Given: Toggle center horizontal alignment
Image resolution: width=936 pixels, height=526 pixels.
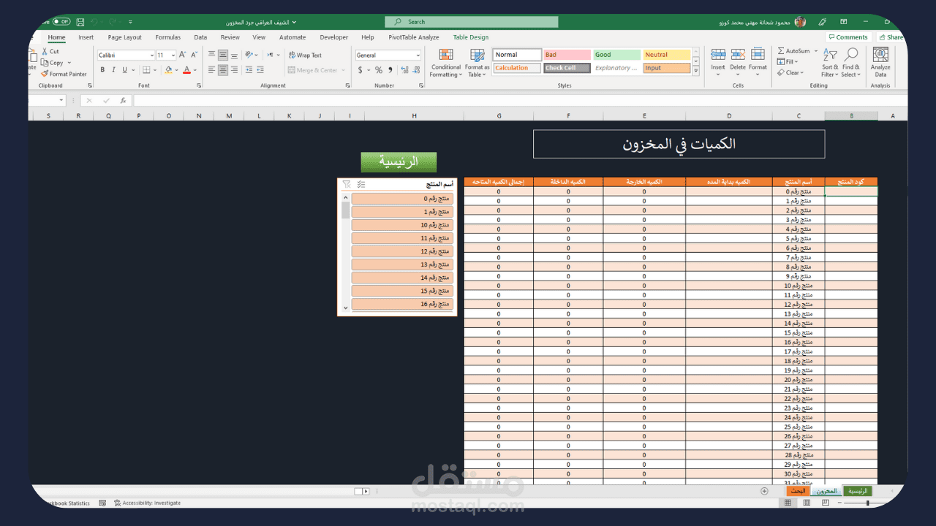Looking at the screenshot, I should pos(223,70).
